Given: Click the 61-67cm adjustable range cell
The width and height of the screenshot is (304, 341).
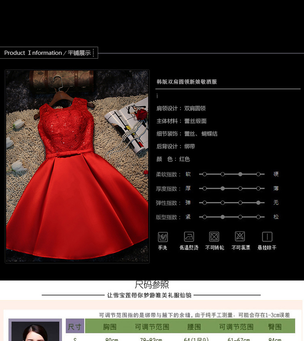Looking at the screenshot, I should click(239, 339).
